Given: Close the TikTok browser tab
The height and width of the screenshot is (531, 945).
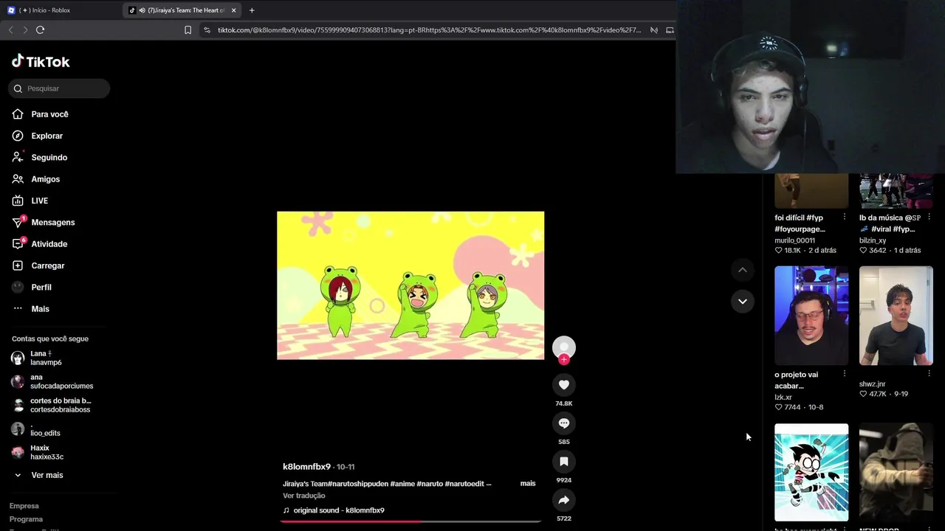Looking at the screenshot, I should pos(234,10).
